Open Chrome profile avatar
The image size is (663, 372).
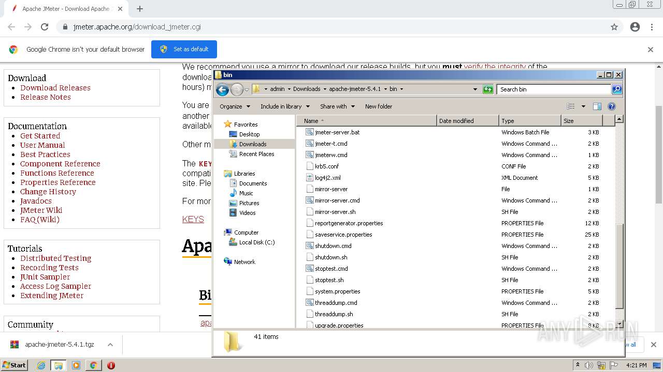(x=635, y=27)
